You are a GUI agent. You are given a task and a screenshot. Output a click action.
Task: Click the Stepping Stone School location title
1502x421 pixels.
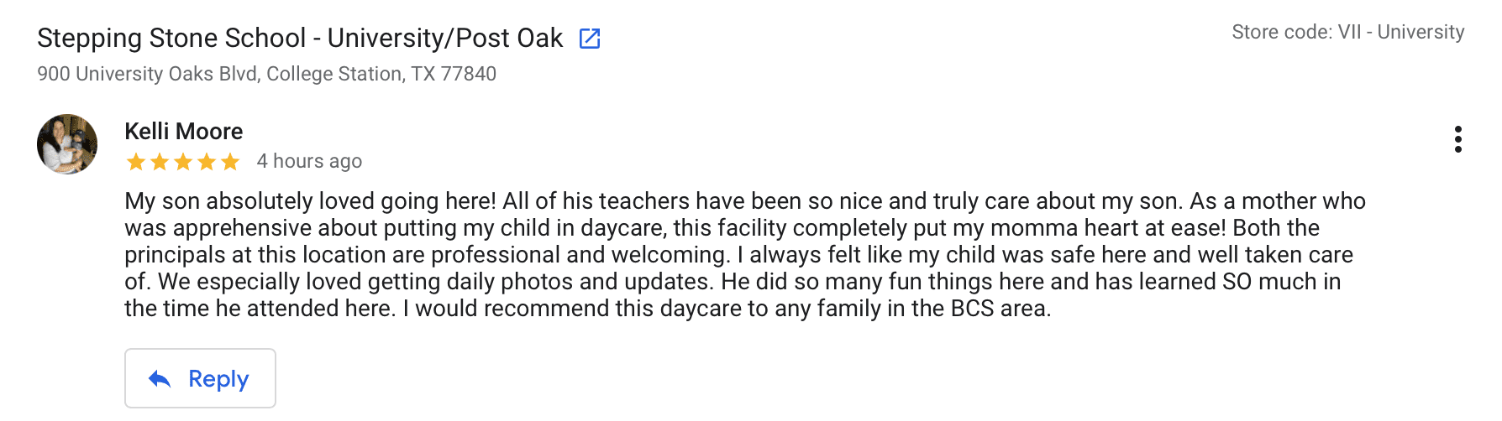pos(300,39)
